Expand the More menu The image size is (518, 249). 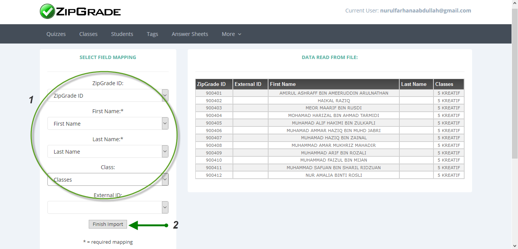(x=231, y=34)
